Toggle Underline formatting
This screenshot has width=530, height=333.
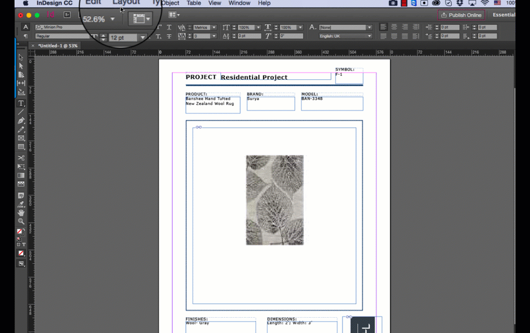point(169,27)
